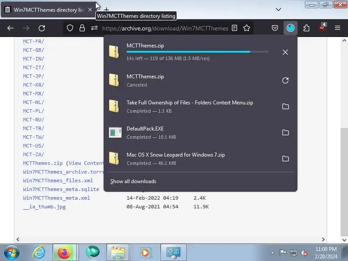Click the taskbar clock showing 11:00 PM
Viewport: 348px width, 261px height.
point(326,253)
